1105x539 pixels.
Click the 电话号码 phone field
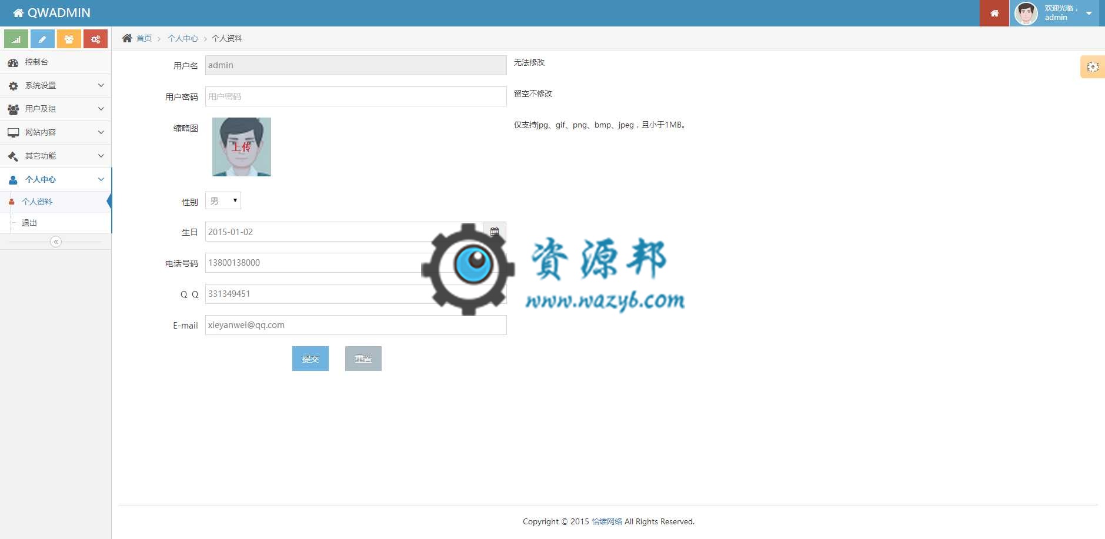(356, 263)
